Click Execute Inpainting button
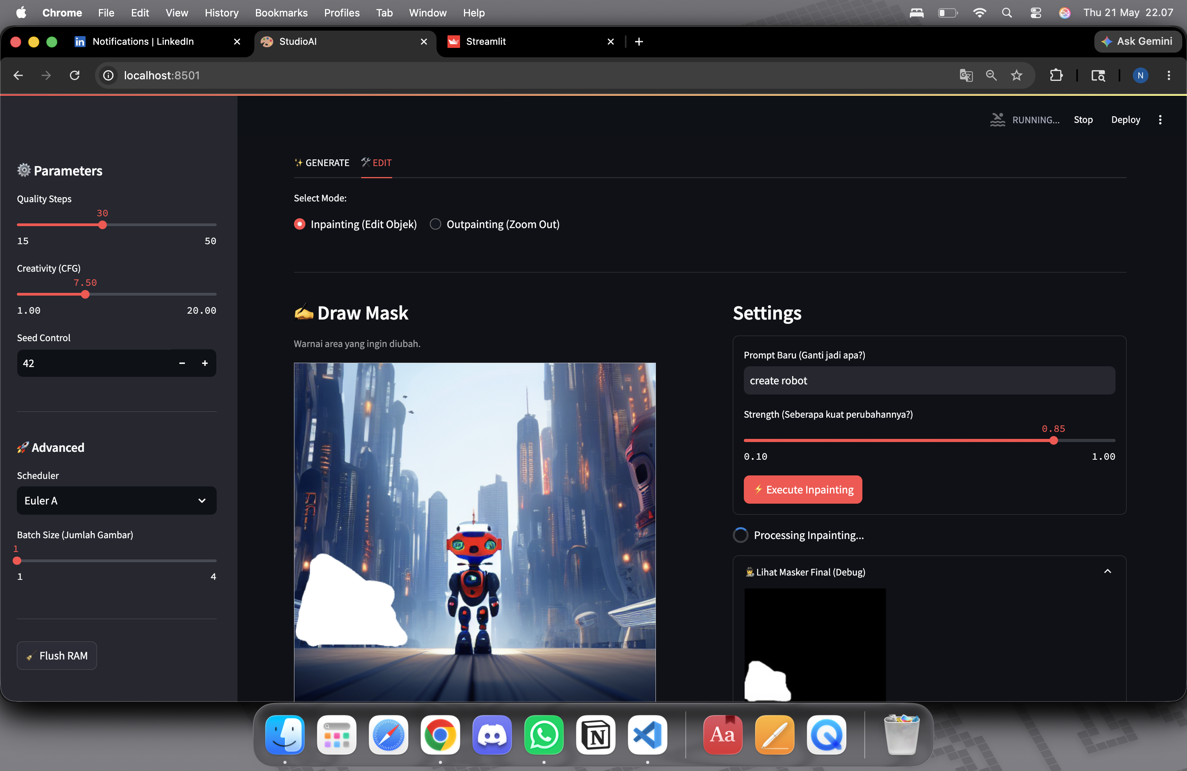The width and height of the screenshot is (1187, 771). [x=802, y=489]
